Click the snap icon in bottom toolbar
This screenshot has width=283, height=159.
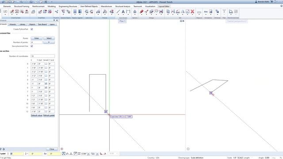(64, 154)
